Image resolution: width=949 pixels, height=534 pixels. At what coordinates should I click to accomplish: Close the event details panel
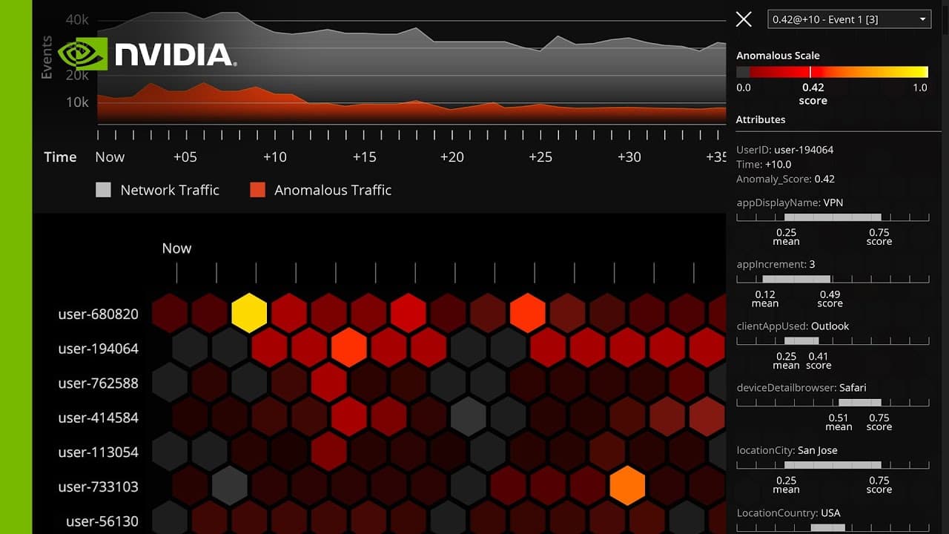coord(744,19)
